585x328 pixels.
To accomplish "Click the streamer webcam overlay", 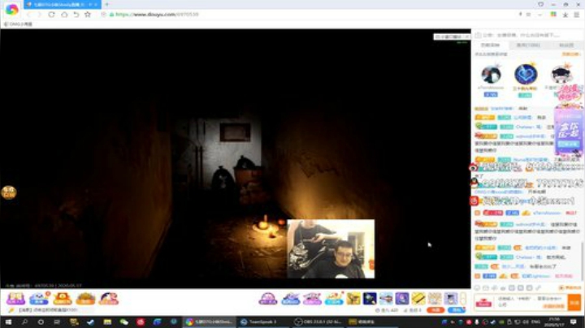I will click(331, 248).
